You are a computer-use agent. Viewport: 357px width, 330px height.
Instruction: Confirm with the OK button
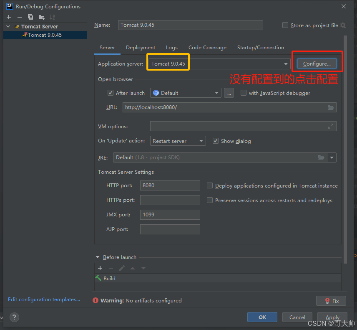point(262,317)
